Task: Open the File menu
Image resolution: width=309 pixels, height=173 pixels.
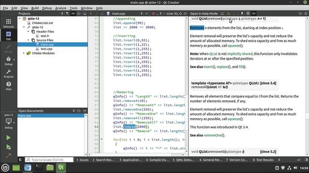Action: click(x=5, y=8)
